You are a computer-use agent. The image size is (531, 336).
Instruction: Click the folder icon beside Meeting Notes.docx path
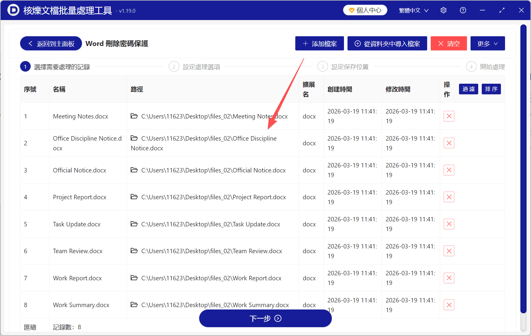click(135, 116)
